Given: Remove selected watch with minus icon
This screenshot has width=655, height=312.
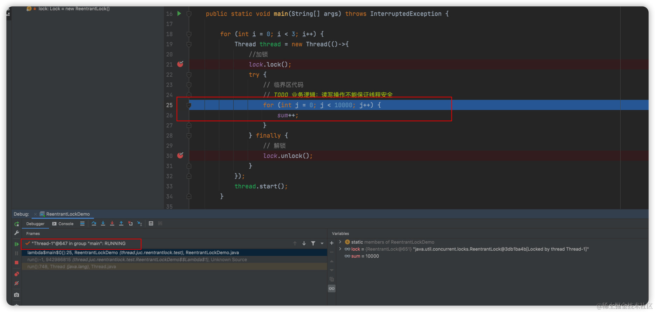Looking at the screenshot, I should click(332, 252).
